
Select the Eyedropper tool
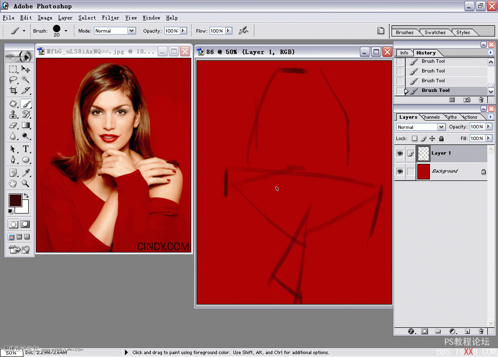click(26, 173)
